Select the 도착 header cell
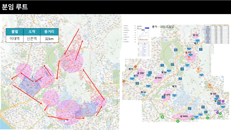Screen dimensions: 231x130 click(x=32, y=32)
